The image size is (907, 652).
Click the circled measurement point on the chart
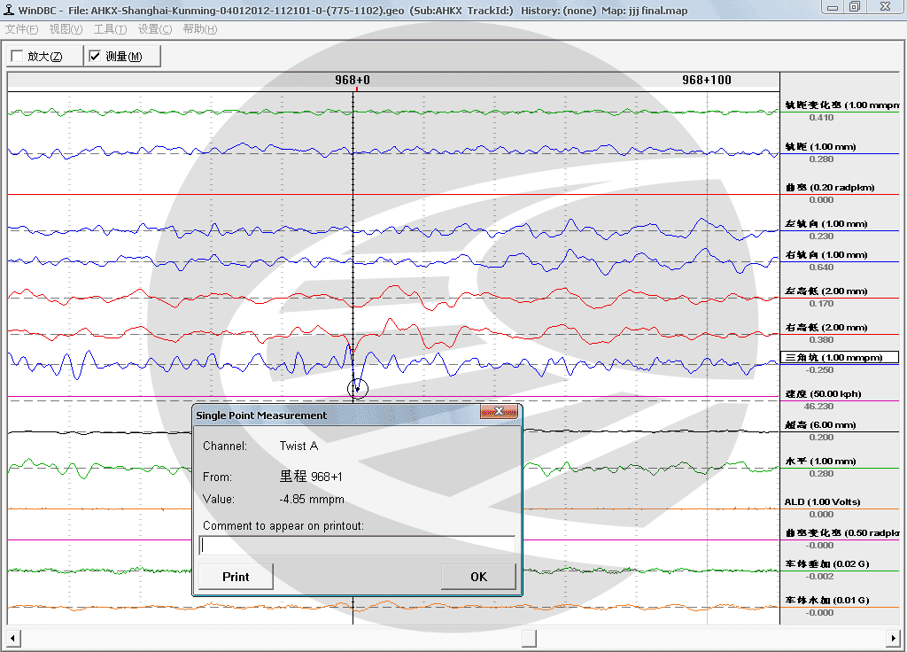pyautogui.click(x=358, y=389)
